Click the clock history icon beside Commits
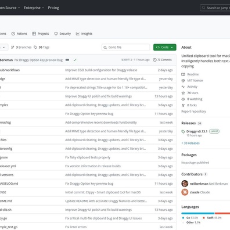Viewport: 230px width, 230px height. click(x=154, y=60)
